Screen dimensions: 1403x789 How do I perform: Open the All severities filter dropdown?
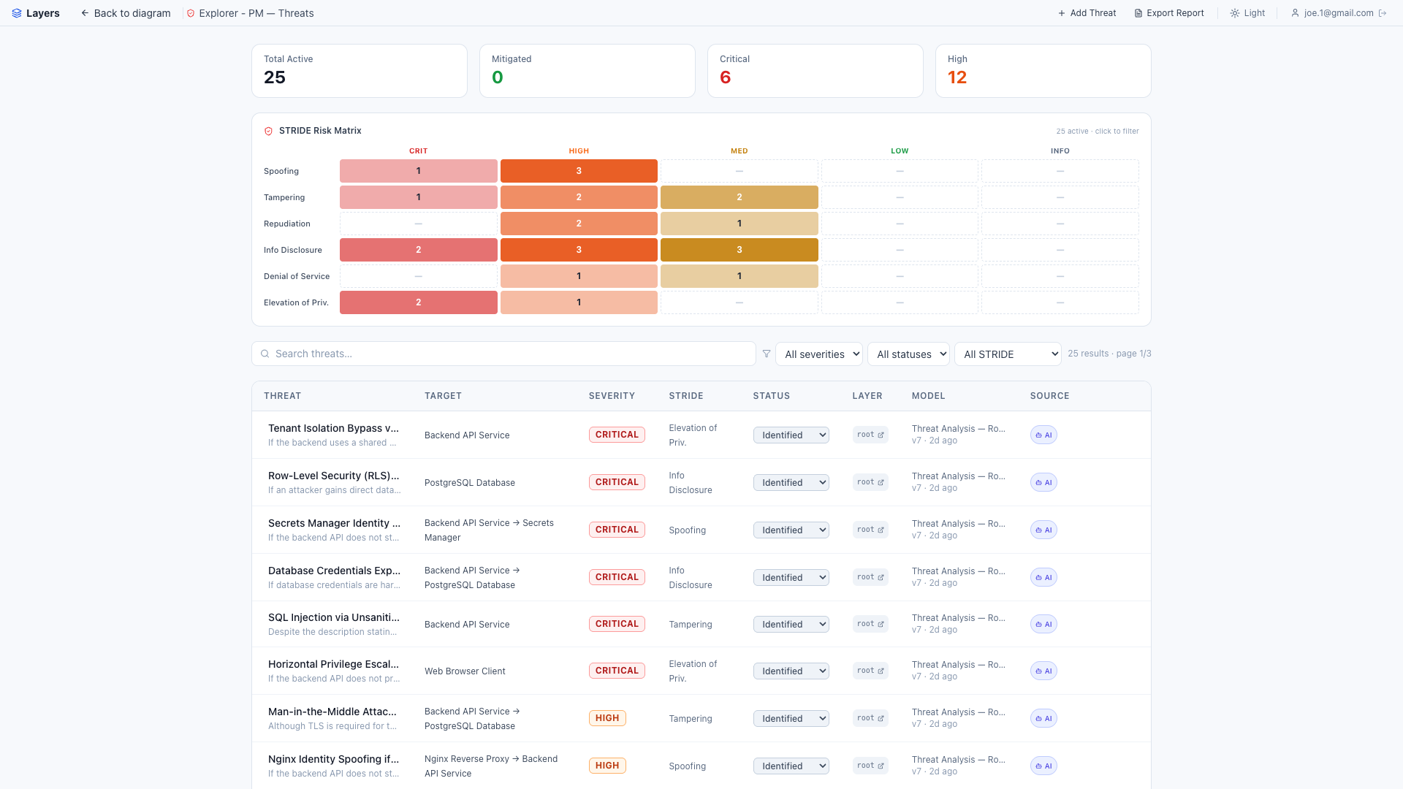pos(819,354)
